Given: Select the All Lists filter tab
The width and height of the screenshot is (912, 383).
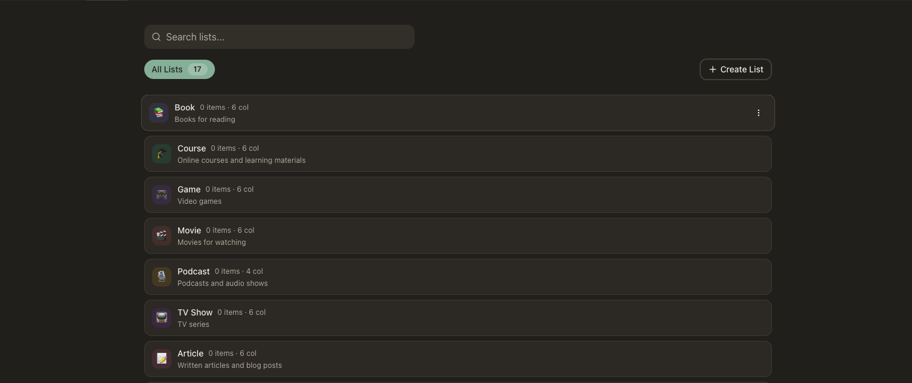Looking at the screenshot, I should (167, 69).
